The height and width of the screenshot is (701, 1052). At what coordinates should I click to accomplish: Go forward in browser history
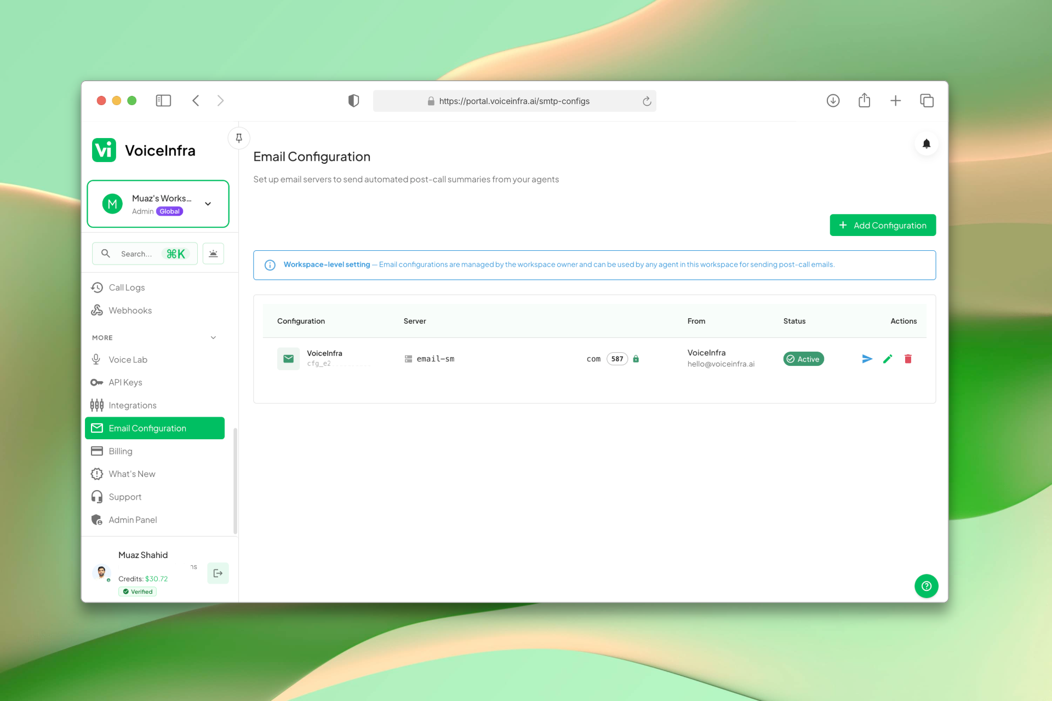[x=220, y=101]
